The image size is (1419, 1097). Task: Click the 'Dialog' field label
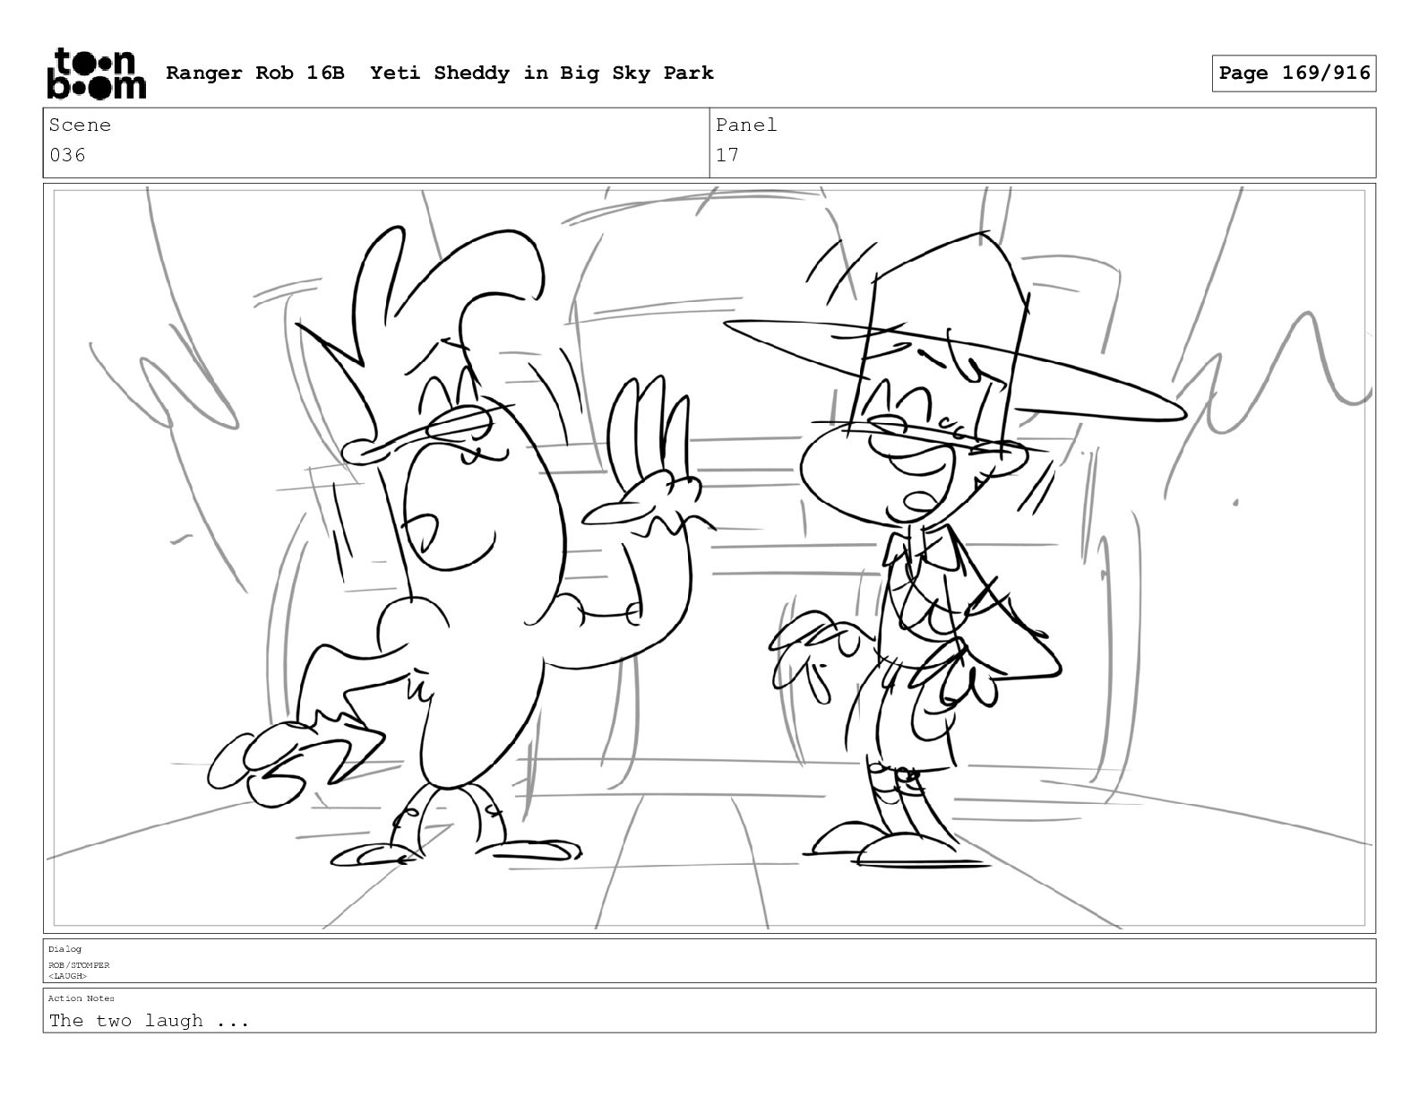point(64,948)
